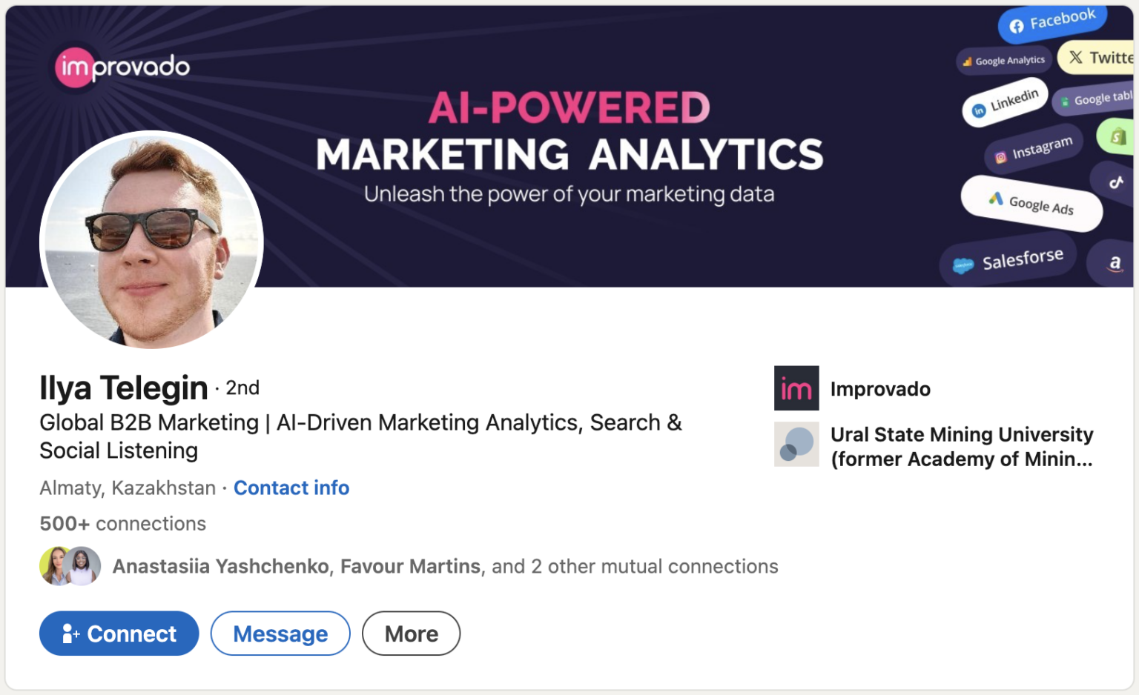Image resolution: width=1139 pixels, height=695 pixels.
Task: Open a Message to Ilya Telegin
Action: [x=280, y=634]
